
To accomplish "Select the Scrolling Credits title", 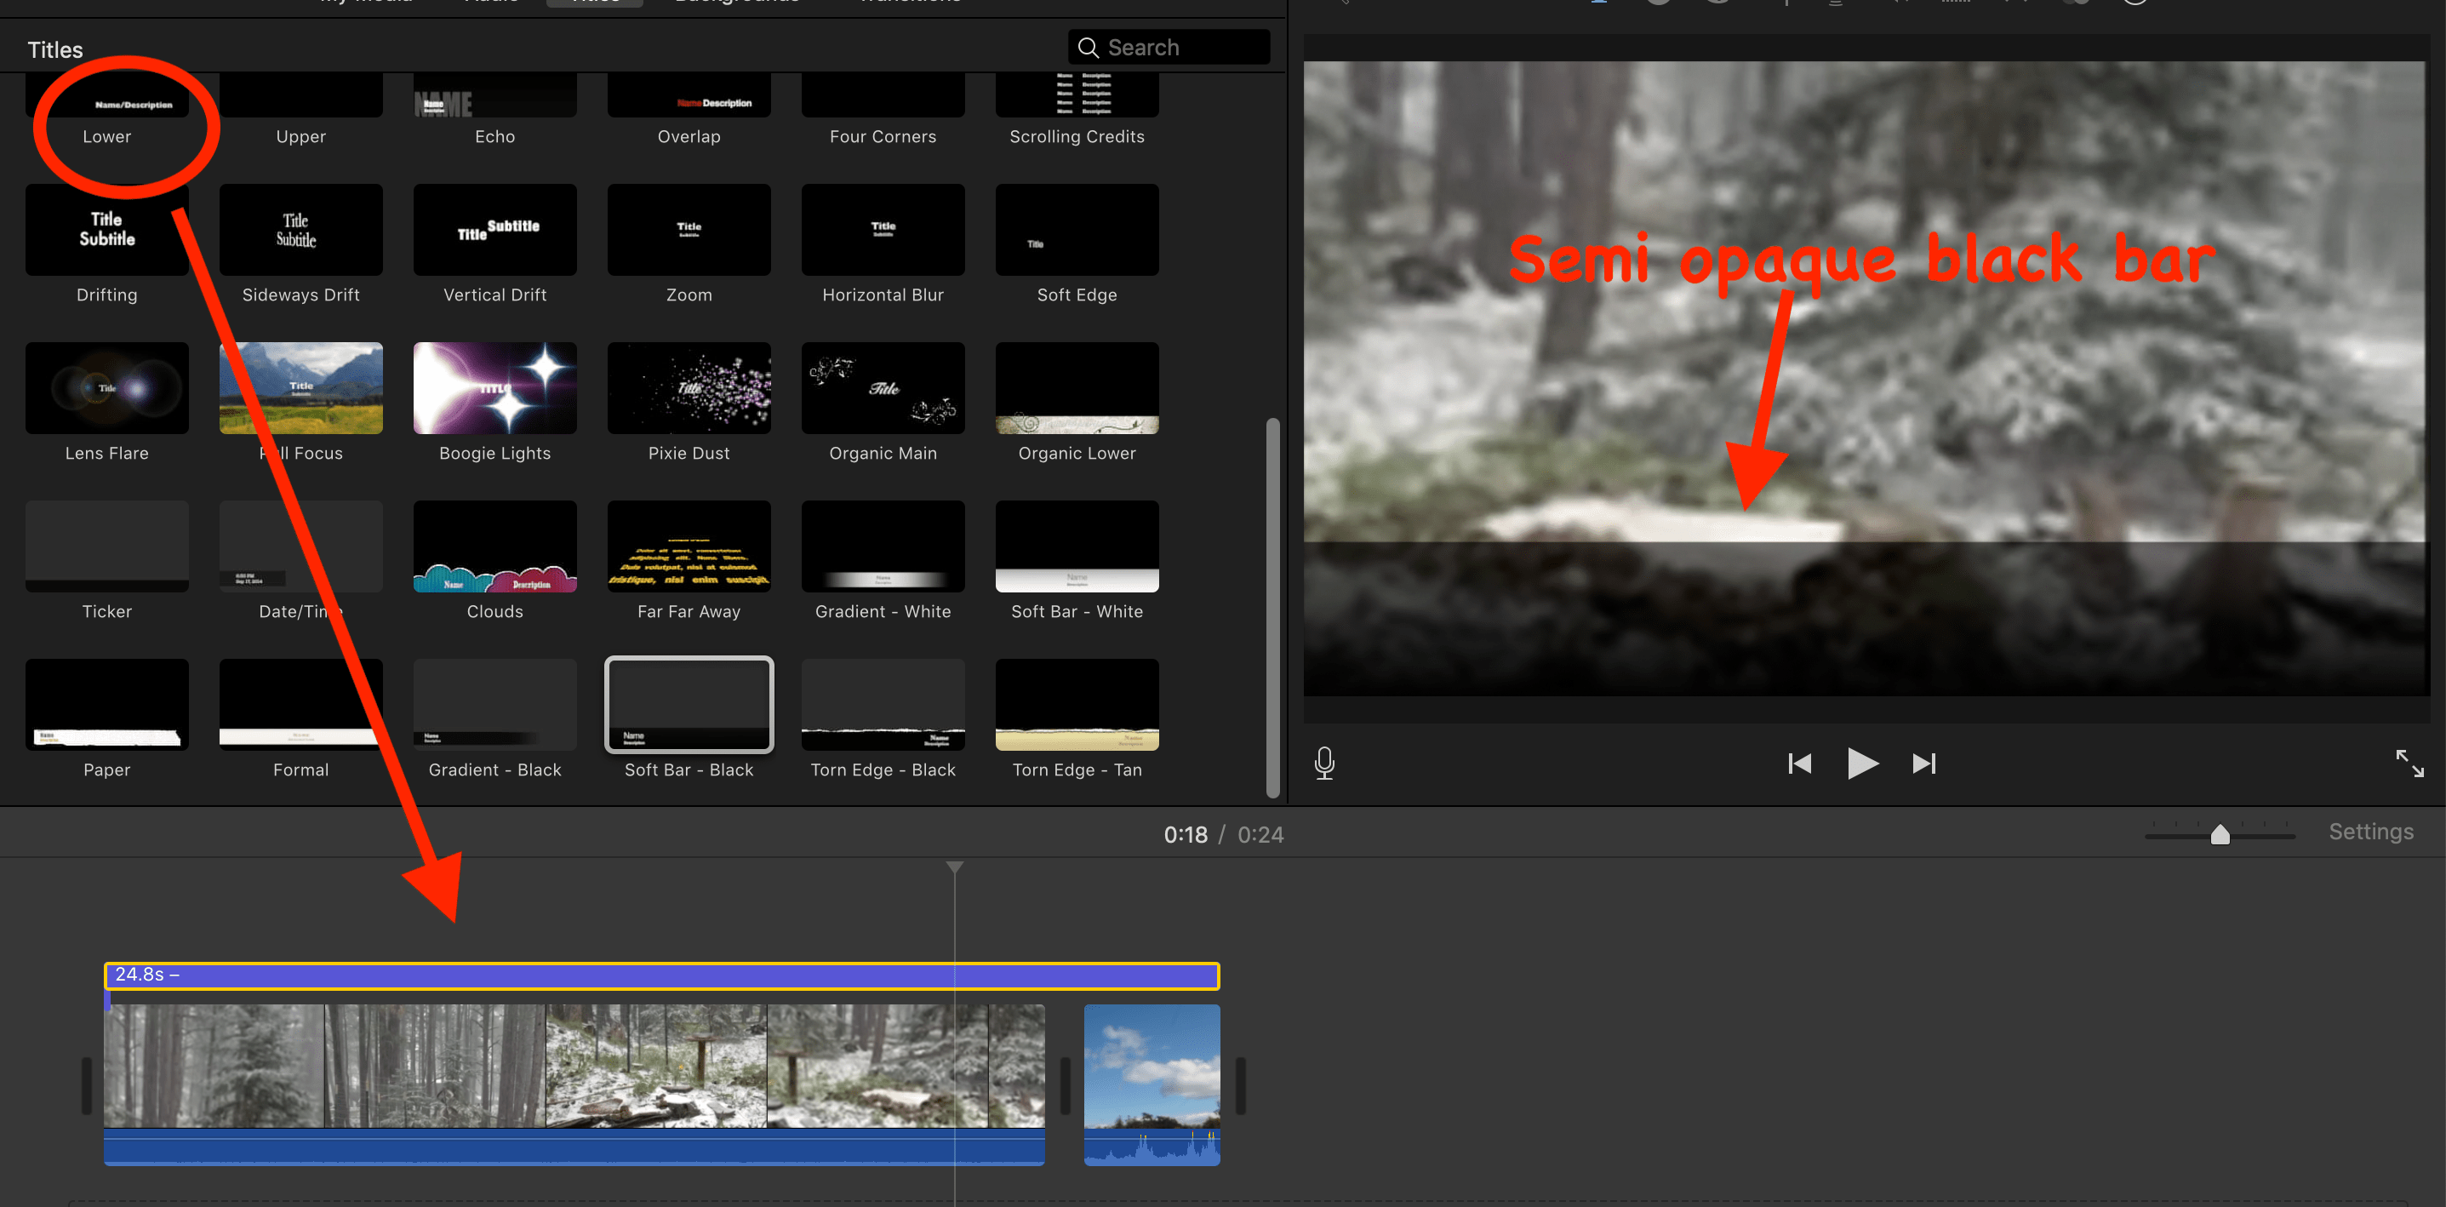I will (1076, 96).
